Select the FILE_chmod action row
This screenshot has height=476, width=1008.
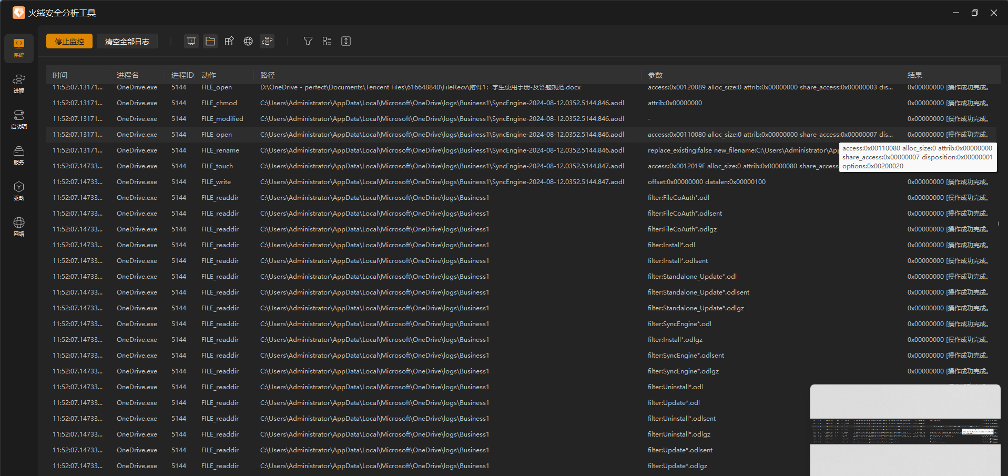point(521,103)
